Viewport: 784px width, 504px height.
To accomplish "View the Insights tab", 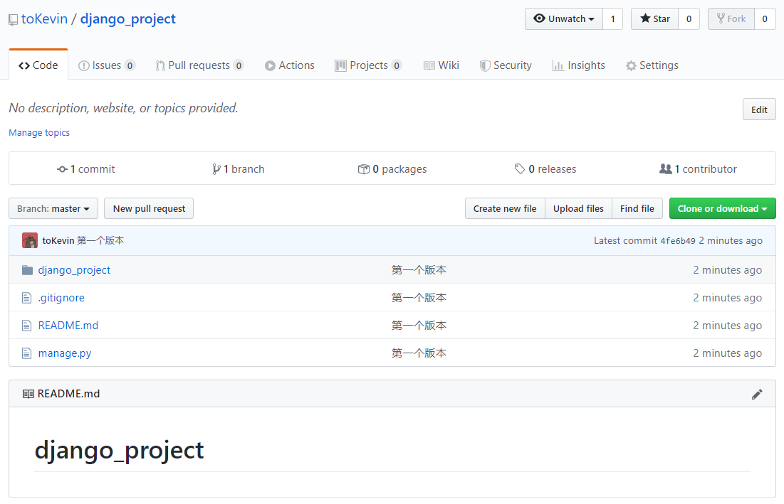I will 579,65.
